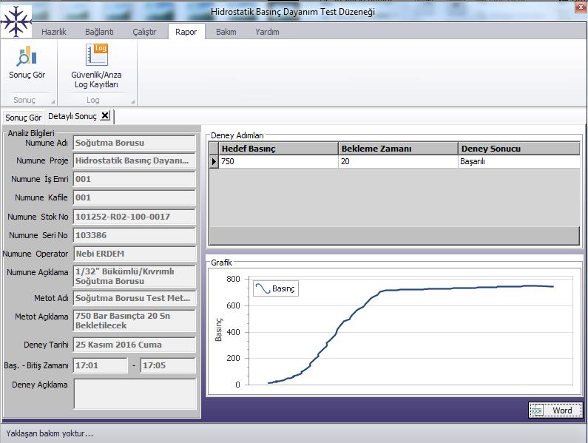The height and width of the screenshot is (443, 588).
Task: Sort by Bekleme Zamanı column header
Action: tap(398, 149)
